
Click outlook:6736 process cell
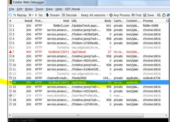pos(151,78)
